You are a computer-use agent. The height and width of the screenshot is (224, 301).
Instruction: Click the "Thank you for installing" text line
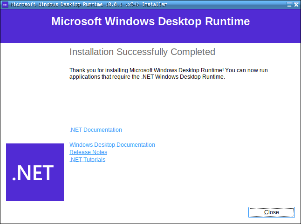(x=168, y=70)
